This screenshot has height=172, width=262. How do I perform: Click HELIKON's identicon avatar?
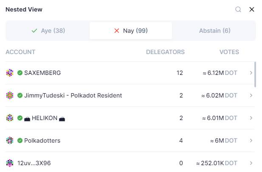point(10,118)
